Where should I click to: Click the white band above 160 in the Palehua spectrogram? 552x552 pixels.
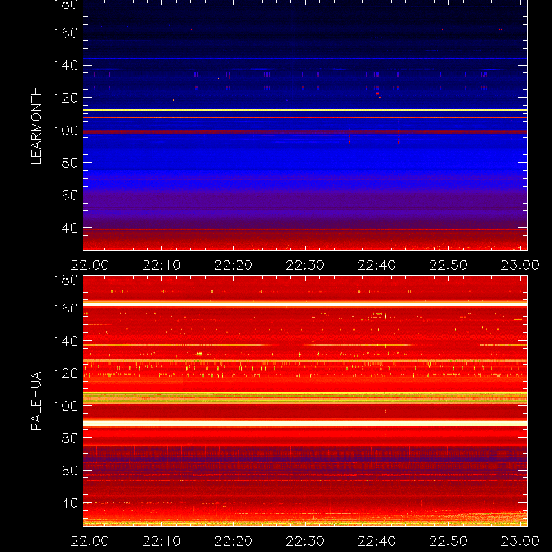pyautogui.click(x=305, y=303)
